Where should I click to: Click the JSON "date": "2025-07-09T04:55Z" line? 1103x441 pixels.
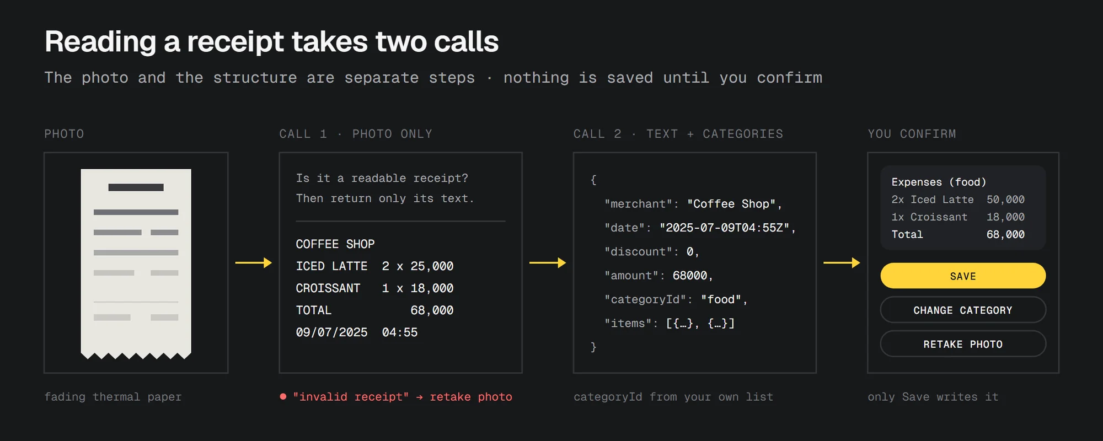[700, 228]
